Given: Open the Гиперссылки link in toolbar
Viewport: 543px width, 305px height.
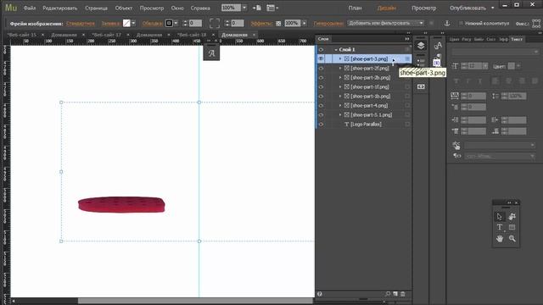Looking at the screenshot, I should pos(328,24).
